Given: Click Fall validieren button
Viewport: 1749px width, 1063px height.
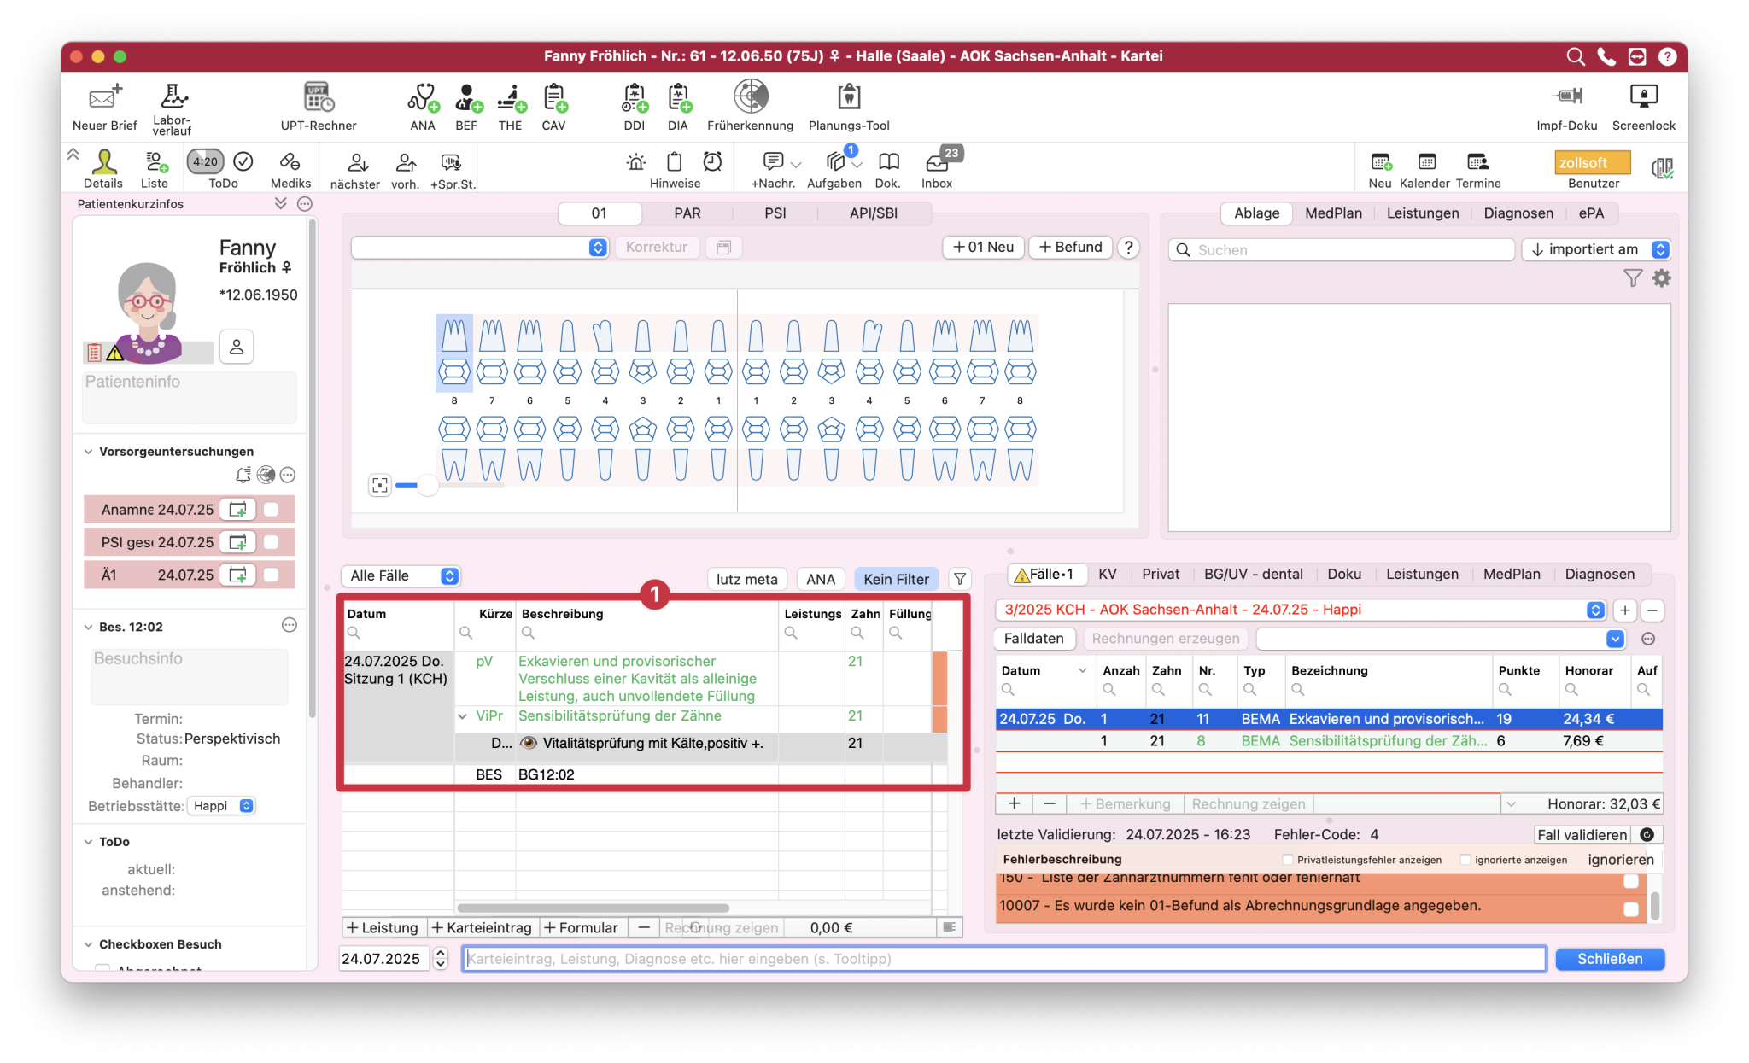Looking at the screenshot, I should (1582, 835).
